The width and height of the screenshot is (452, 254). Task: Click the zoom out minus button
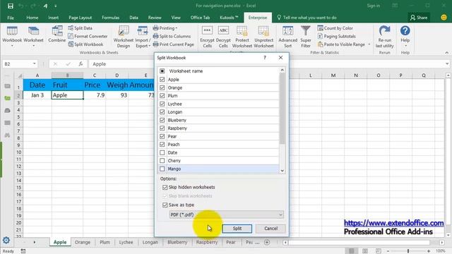coord(388,251)
